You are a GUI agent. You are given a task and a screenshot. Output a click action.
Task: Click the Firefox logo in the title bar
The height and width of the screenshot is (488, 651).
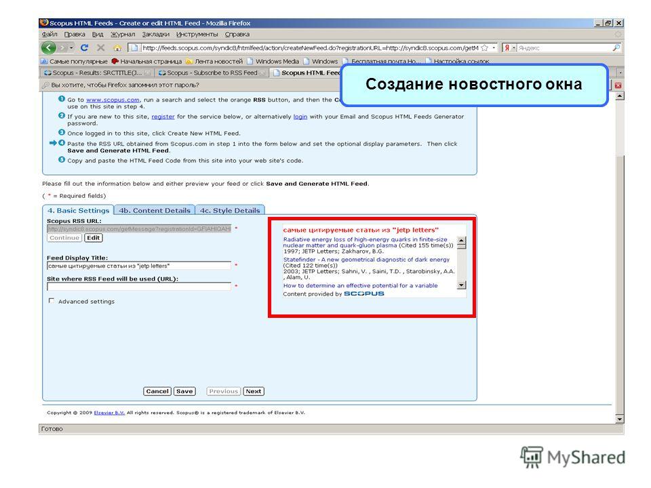pos(44,22)
